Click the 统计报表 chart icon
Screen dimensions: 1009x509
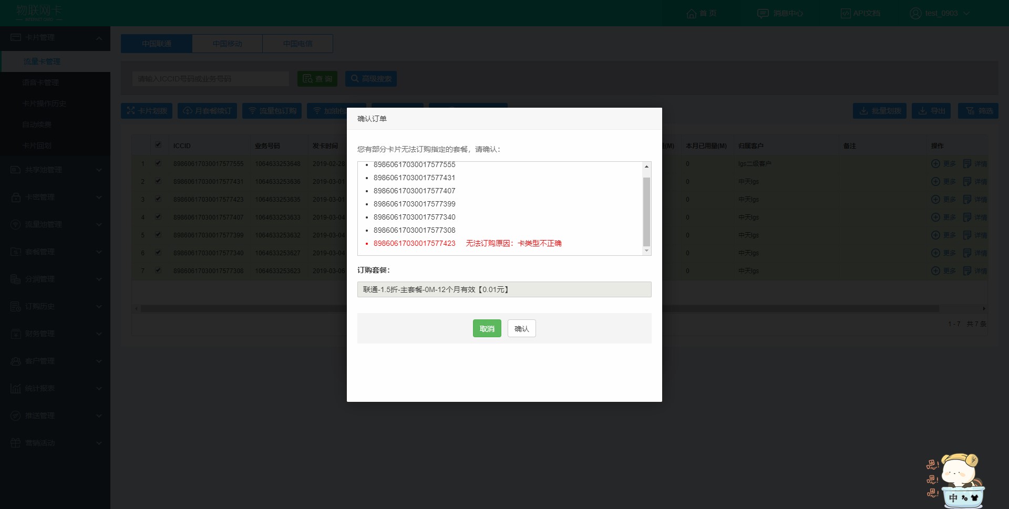pos(16,388)
